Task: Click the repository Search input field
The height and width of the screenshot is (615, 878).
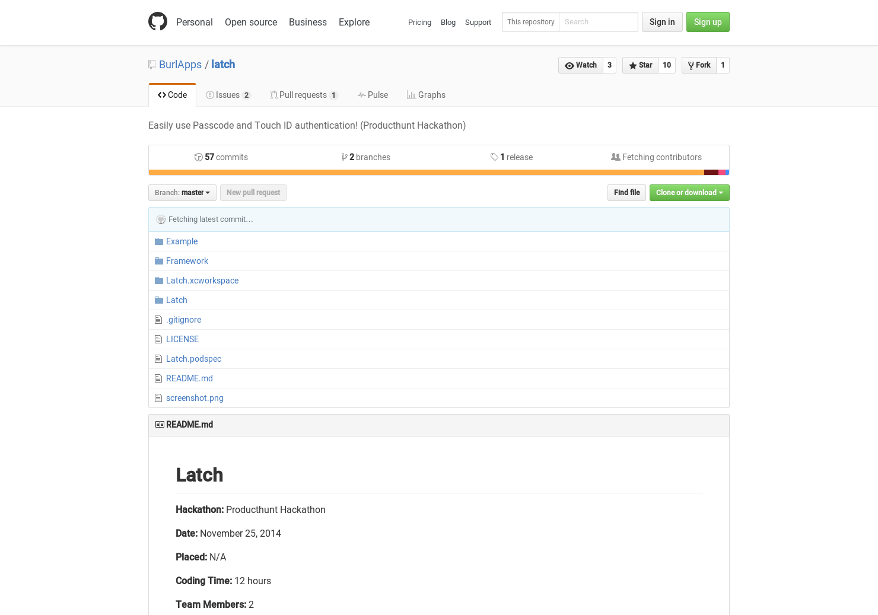Action: point(599,22)
